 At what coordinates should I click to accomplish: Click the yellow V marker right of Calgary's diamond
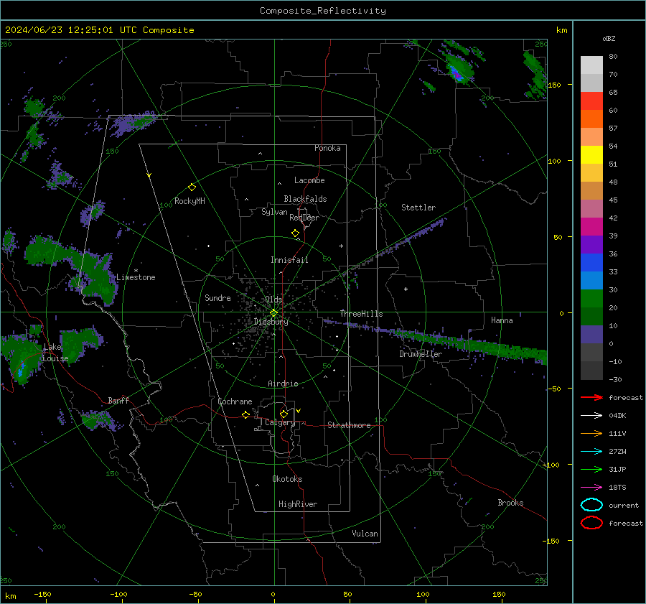point(299,411)
